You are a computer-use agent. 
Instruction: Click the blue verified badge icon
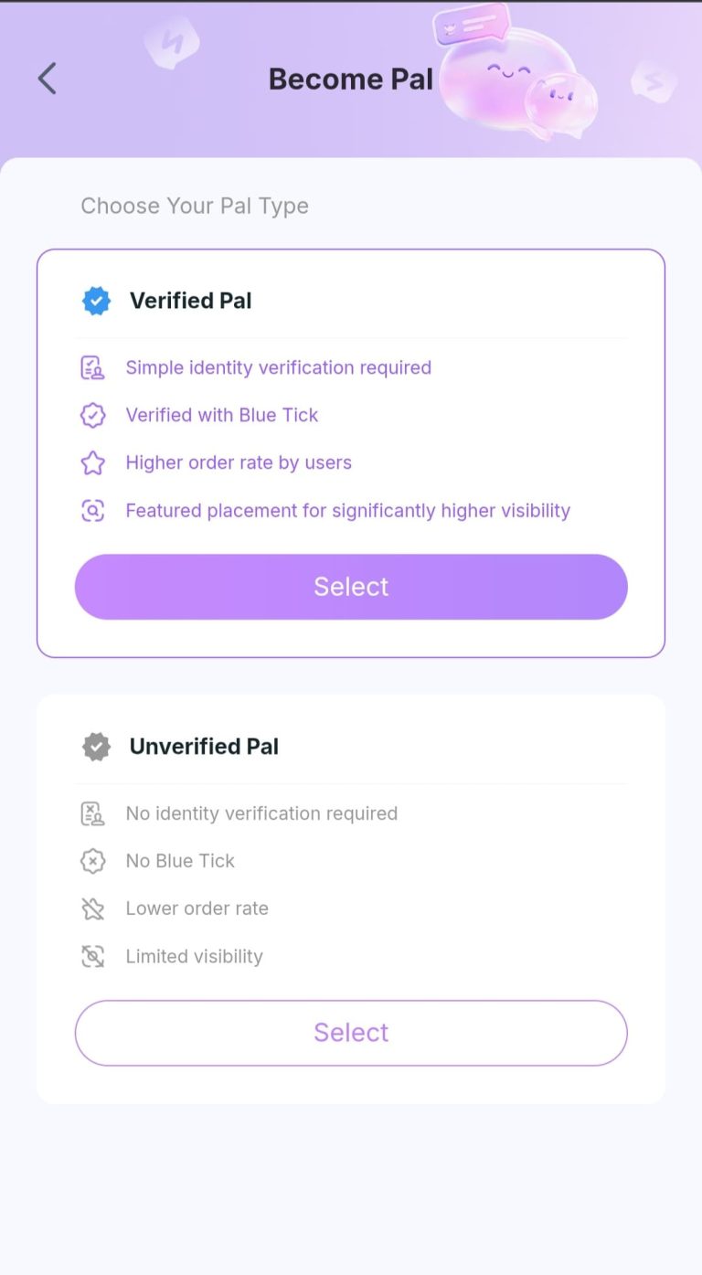(x=96, y=301)
